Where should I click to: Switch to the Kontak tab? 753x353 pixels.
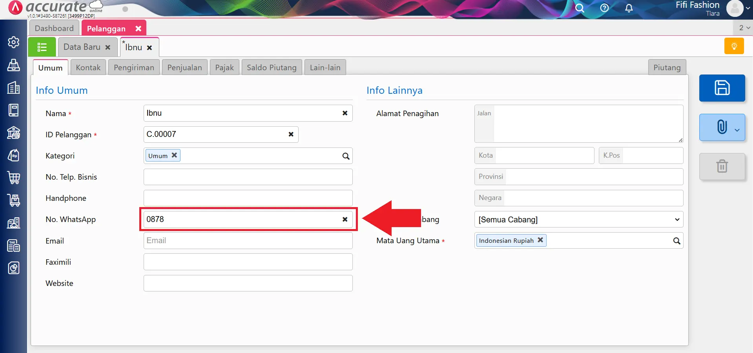click(88, 67)
